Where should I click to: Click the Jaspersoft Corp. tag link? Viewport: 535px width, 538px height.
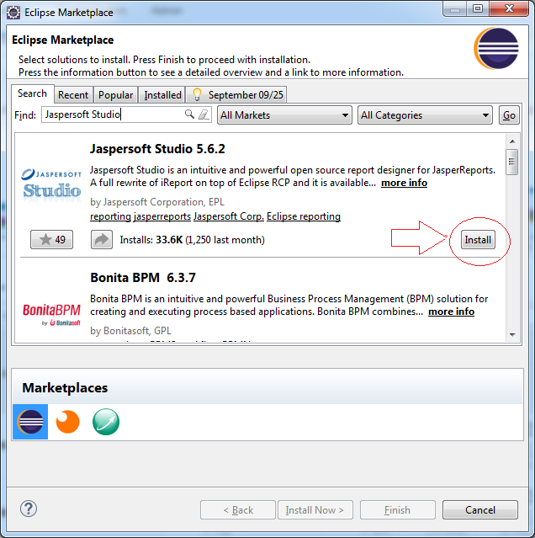pyautogui.click(x=229, y=216)
